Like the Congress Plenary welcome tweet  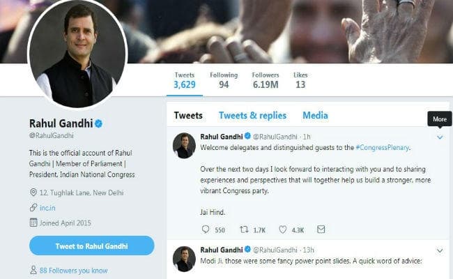[283, 229]
